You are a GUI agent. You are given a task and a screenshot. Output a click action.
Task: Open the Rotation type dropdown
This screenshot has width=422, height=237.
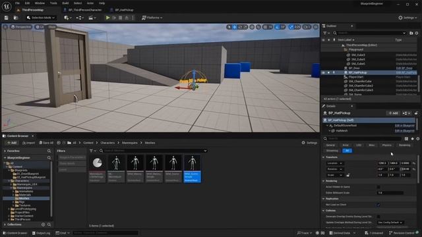(x=334, y=169)
